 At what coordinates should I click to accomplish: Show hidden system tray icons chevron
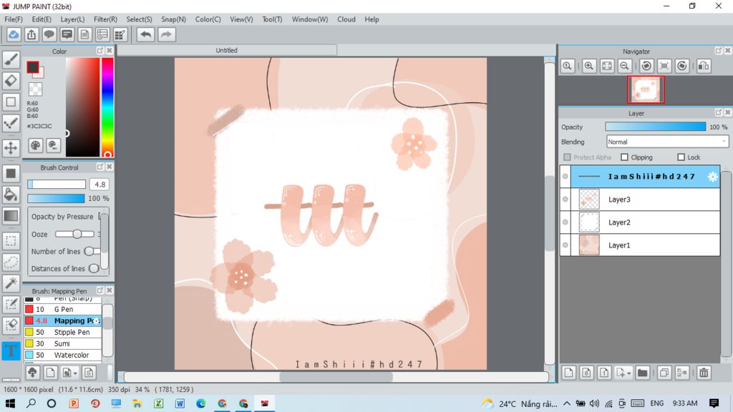point(567,403)
